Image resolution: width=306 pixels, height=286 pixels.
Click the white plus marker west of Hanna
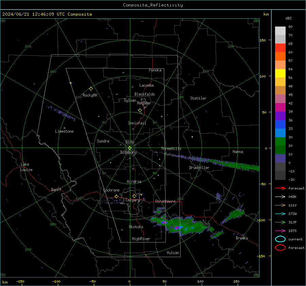coord(192,137)
